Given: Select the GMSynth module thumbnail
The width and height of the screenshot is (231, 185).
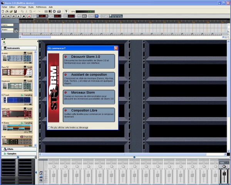Looking at the screenshot, I should 17,114.
